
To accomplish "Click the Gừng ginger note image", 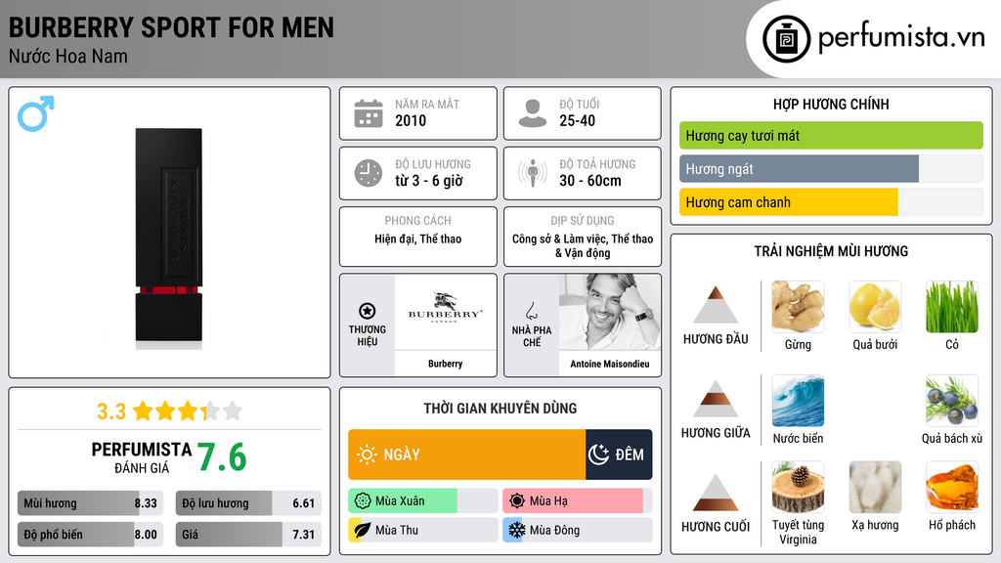I will (798, 307).
